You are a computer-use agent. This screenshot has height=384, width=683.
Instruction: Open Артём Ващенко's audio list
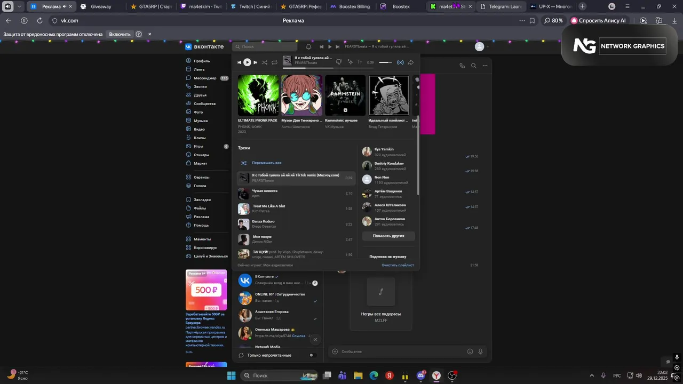click(x=387, y=194)
